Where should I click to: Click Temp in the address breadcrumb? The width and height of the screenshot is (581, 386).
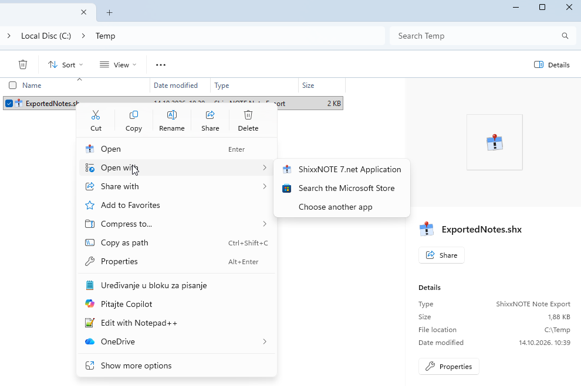[105, 36]
